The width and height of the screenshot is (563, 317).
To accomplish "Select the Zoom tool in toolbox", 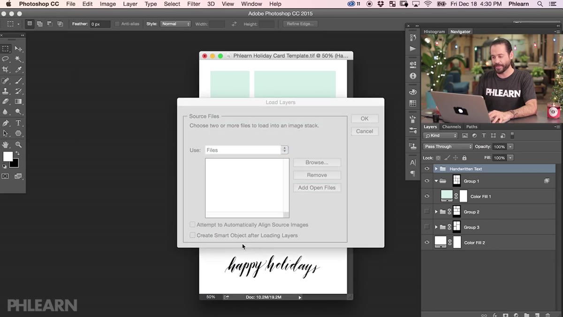I will click(x=18, y=144).
